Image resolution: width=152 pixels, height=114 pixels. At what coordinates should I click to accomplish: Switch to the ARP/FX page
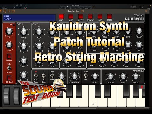(x=80, y=16)
